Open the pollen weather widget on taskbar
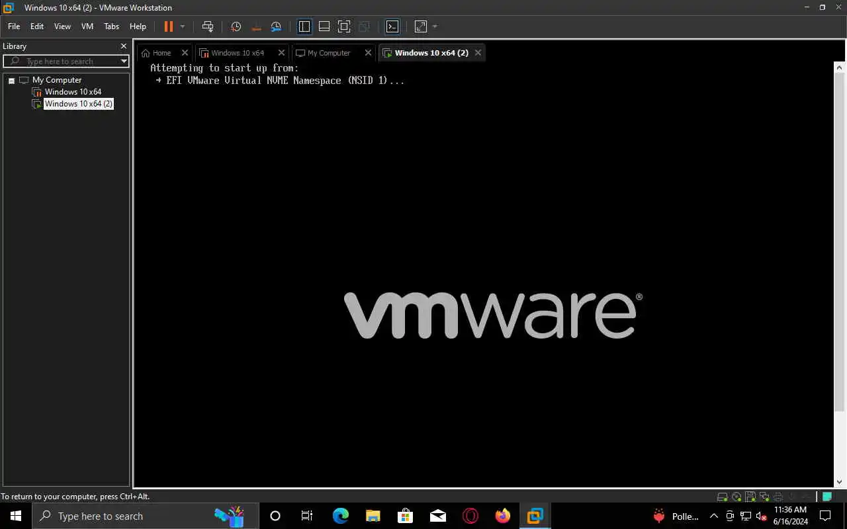The image size is (847, 529). click(x=676, y=516)
